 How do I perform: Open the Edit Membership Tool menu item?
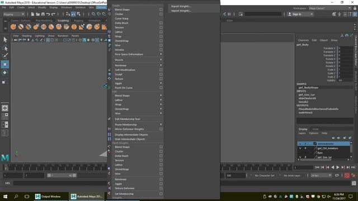(x=128, y=119)
